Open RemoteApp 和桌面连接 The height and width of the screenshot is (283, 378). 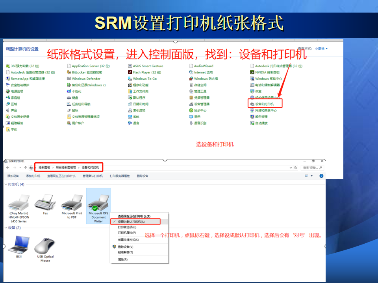(25, 79)
